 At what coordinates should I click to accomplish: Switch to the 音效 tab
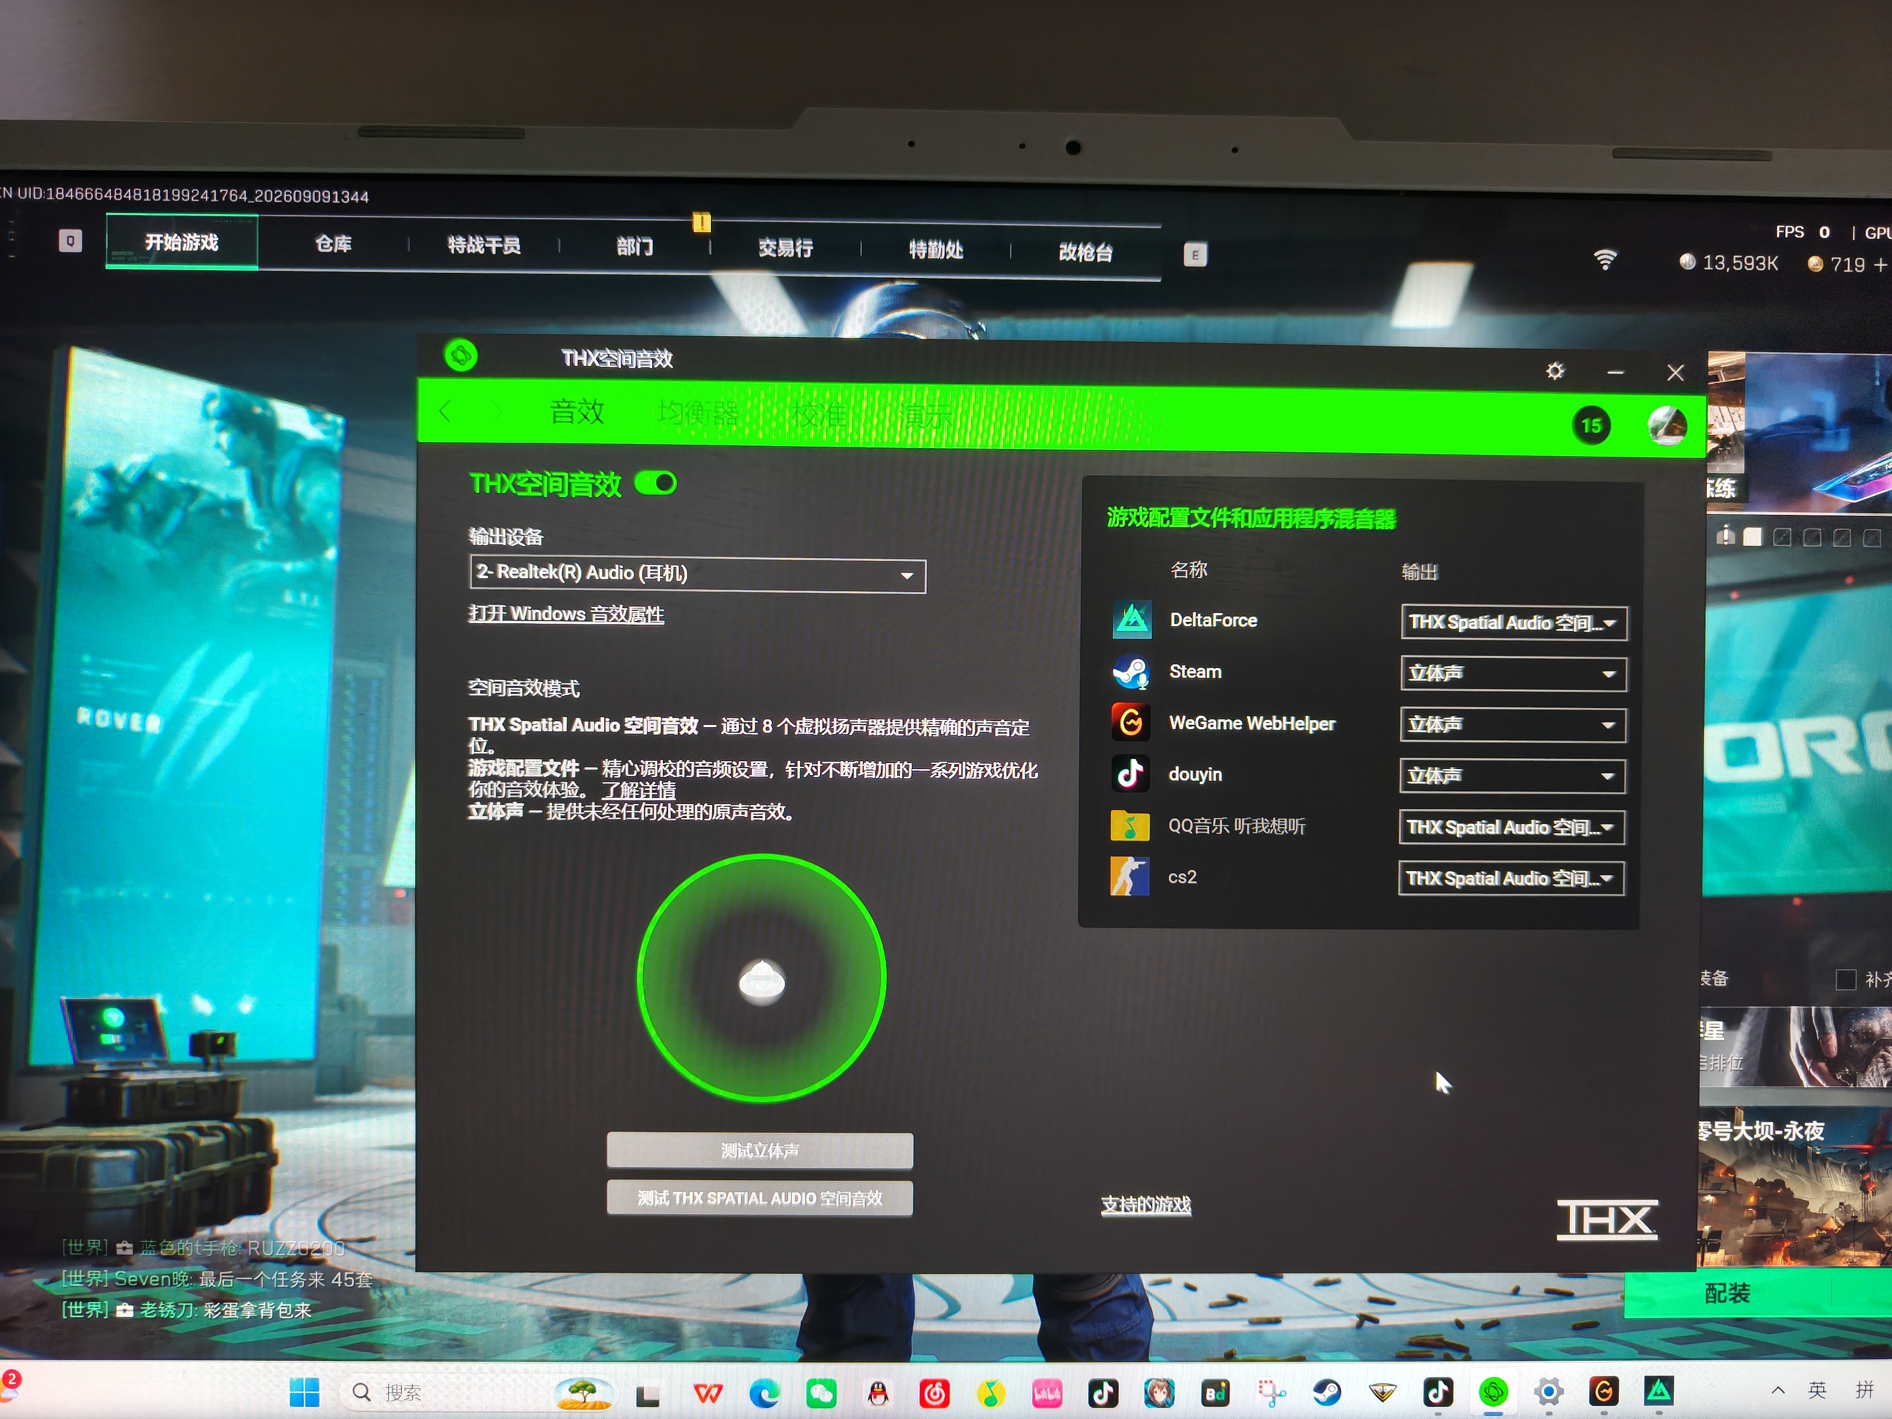[x=577, y=412]
